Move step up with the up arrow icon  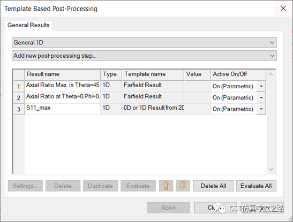(x=166, y=186)
